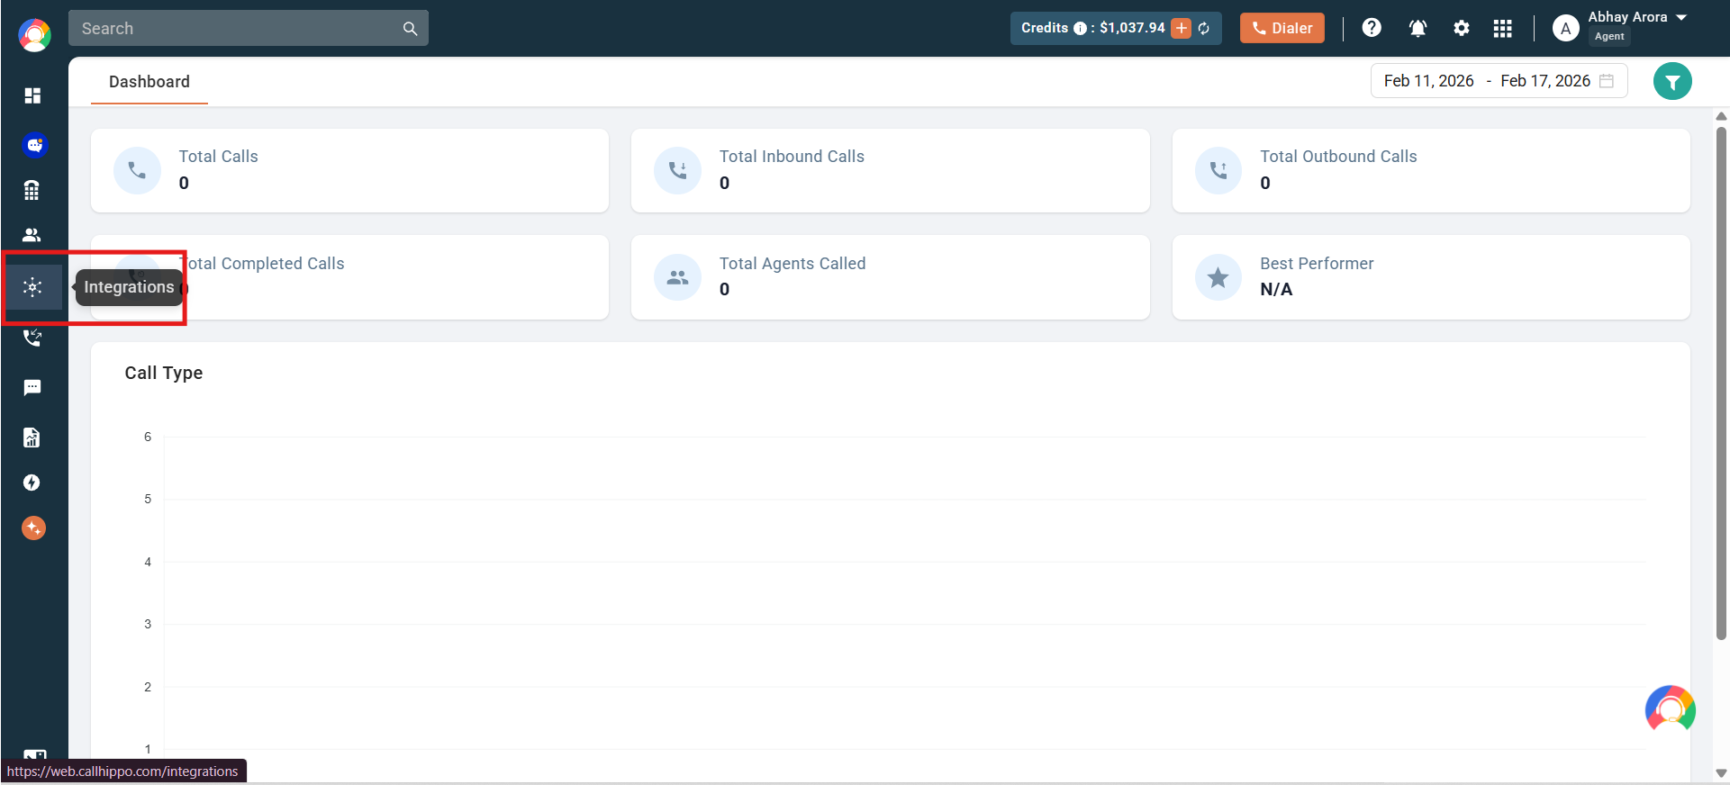Click the 'Best Performer' label
Viewport: 1730px width, 785px height.
(x=1317, y=264)
